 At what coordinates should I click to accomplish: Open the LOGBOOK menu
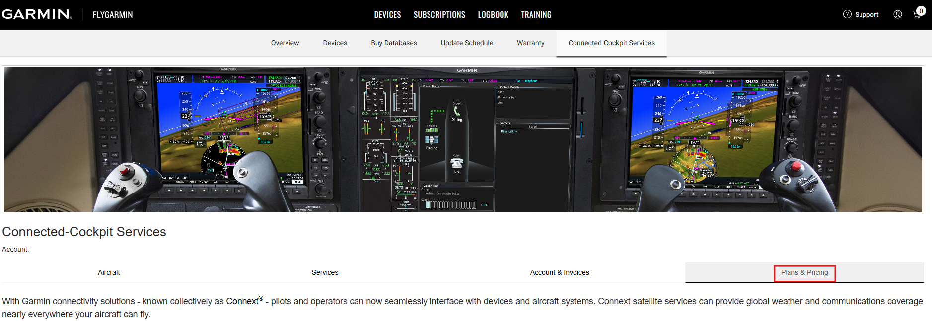[x=493, y=15]
